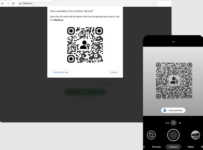203x150 pixels.
Task: Focus the Tribank.us address bar
Action: (88, 3)
